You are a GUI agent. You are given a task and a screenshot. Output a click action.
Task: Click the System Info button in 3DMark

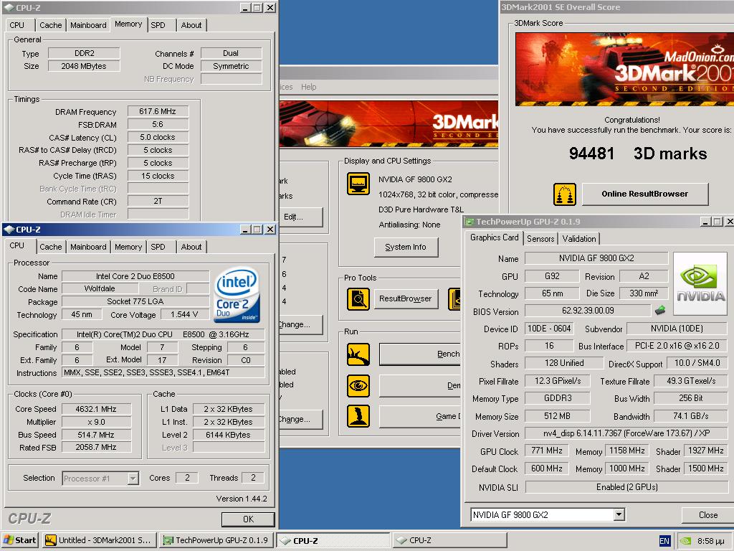point(406,247)
